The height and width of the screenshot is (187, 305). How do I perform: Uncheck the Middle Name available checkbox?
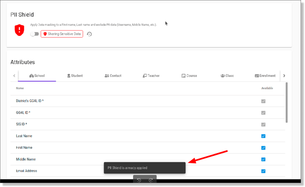click(263, 159)
